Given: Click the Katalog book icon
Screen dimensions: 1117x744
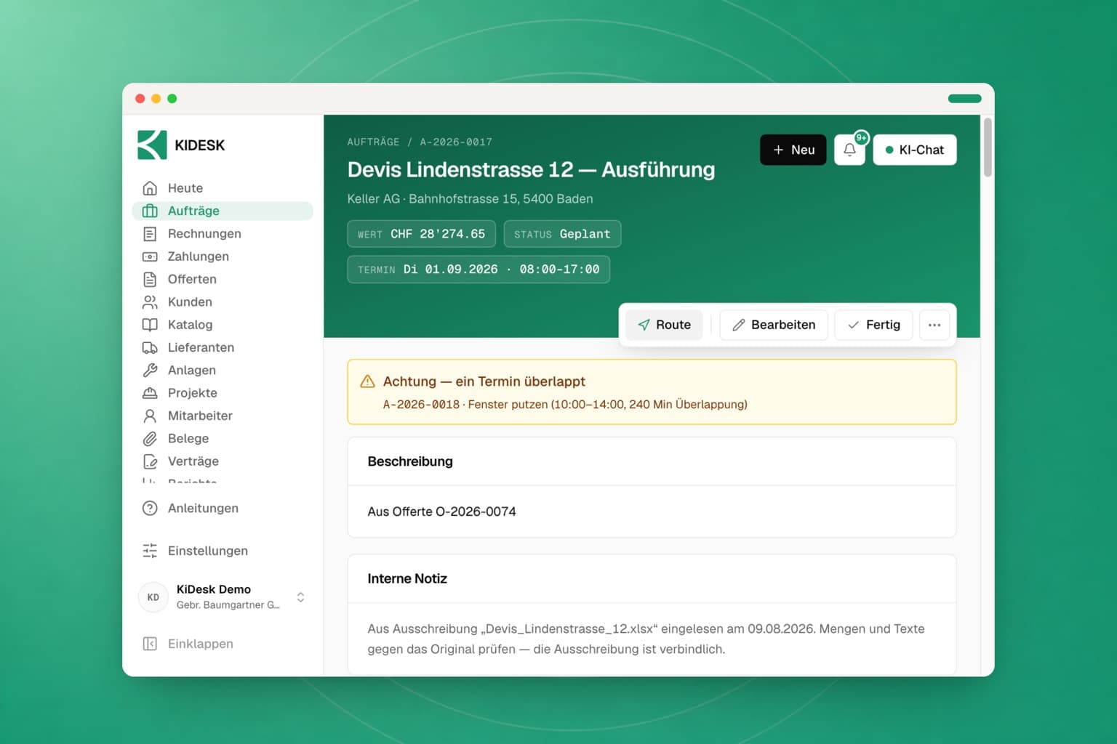Looking at the screenshot, I should point(150,325).
